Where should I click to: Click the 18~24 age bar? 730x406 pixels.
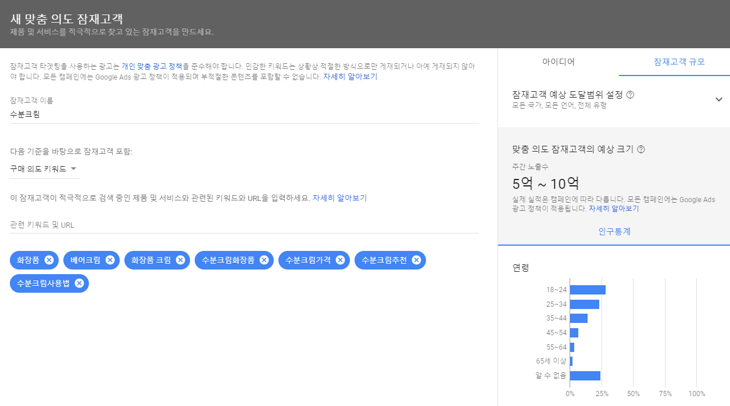tap(588, 290)
